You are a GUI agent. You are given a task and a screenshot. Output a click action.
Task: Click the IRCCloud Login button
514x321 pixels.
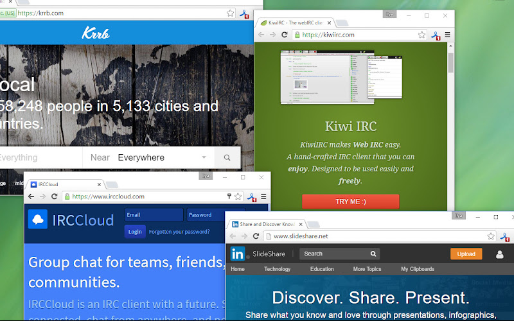[x=135, y=232]
